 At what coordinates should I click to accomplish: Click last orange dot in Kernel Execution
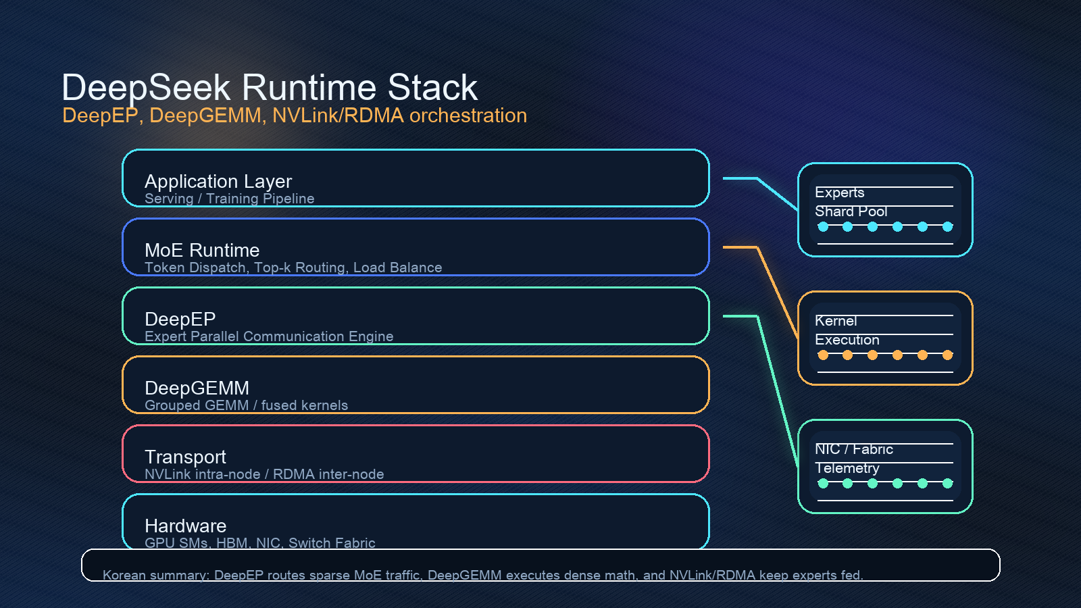(x=947, y=355)
